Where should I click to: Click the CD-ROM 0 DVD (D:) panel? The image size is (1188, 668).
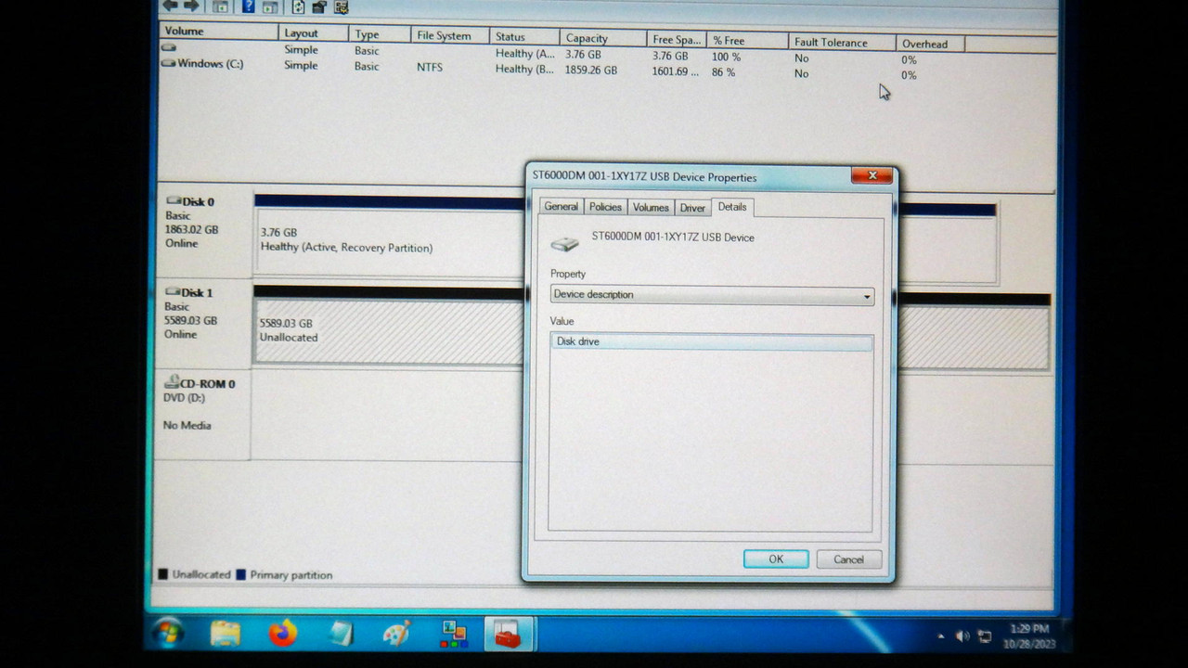click(203, 413)
